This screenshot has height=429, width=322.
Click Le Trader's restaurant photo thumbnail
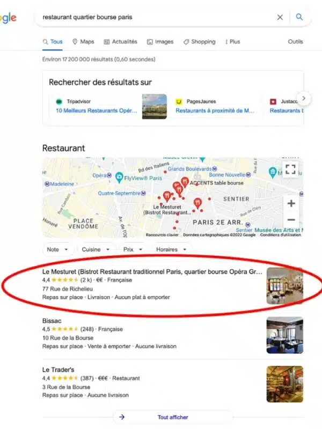(285, 384)
